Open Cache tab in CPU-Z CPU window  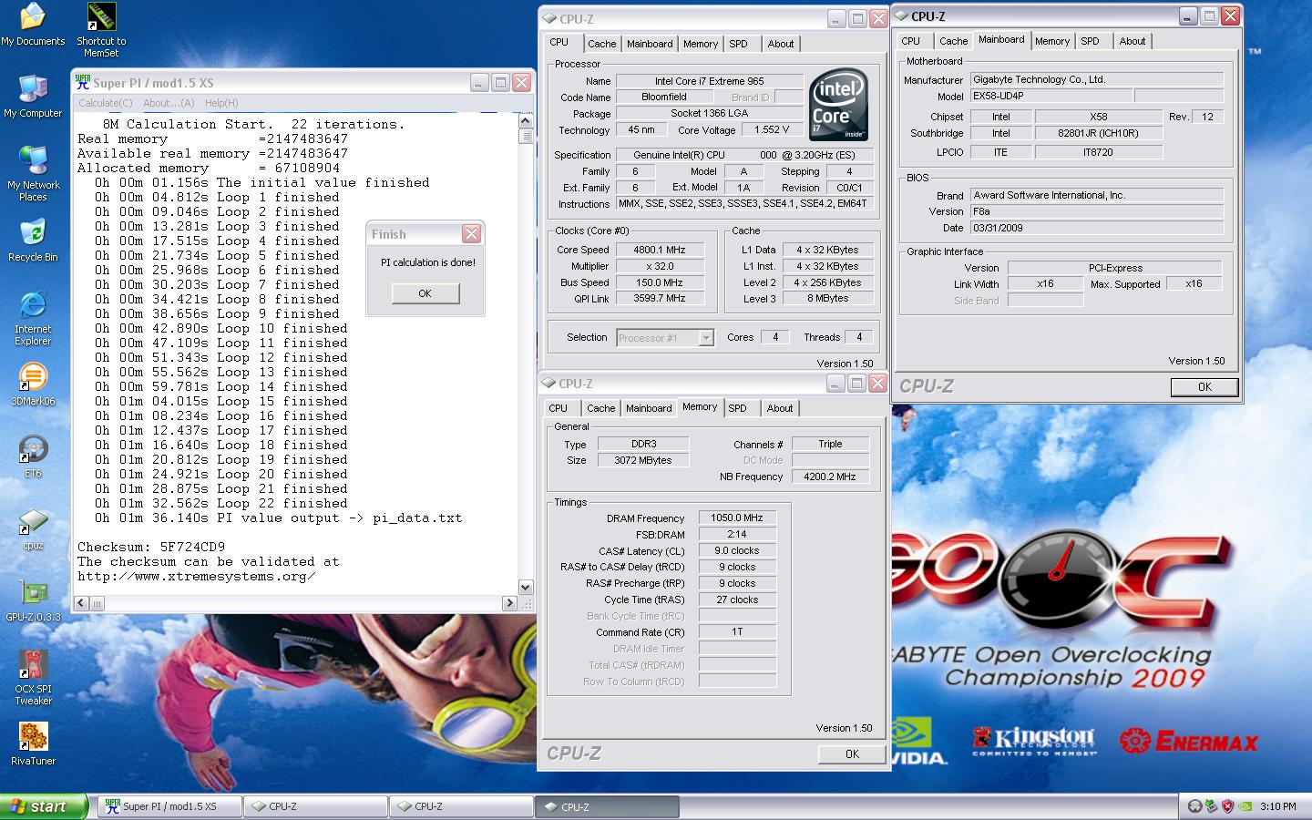coord(601,44)
